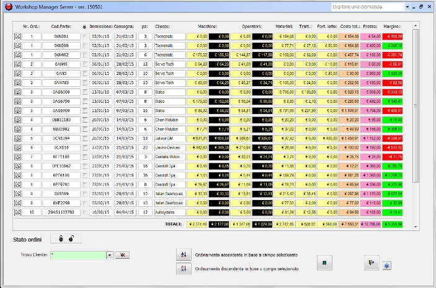Click the table scrollbar up arrow
Image resolution: width=436 pixels, height=288 pixels.
[416, 26]
